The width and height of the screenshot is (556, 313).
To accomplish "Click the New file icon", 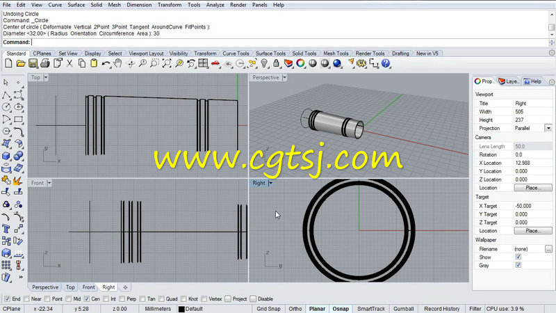I will coord(8,63).
